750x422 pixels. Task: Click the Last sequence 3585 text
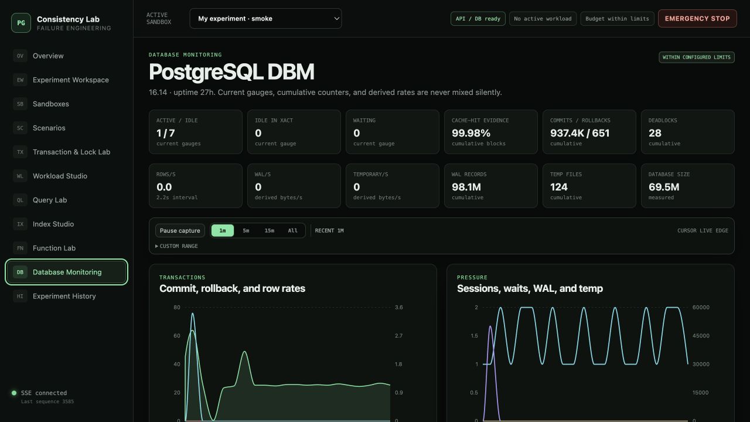[47, 401]
